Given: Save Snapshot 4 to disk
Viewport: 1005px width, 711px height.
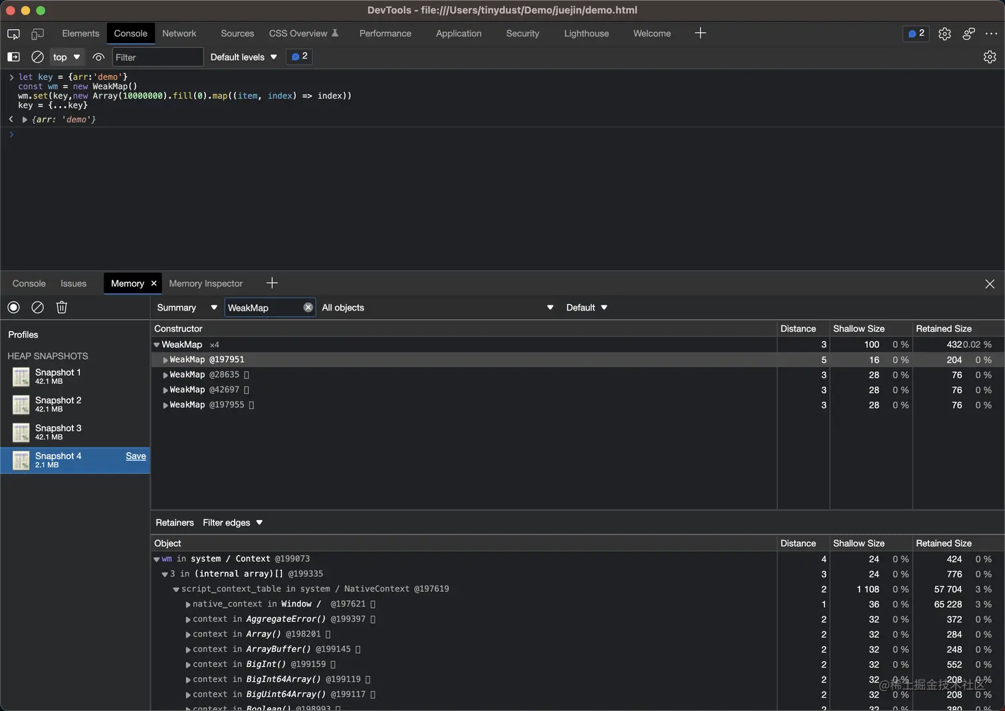Looking at the screenshot, I should pyautogui.click(x=136, y=456).
